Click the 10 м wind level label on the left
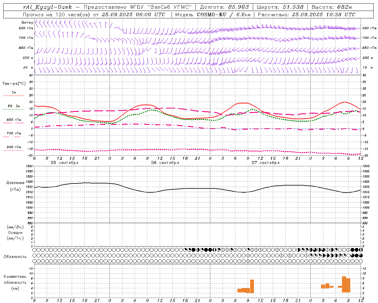Screen dimensions: 378x303 coord(28,68)
